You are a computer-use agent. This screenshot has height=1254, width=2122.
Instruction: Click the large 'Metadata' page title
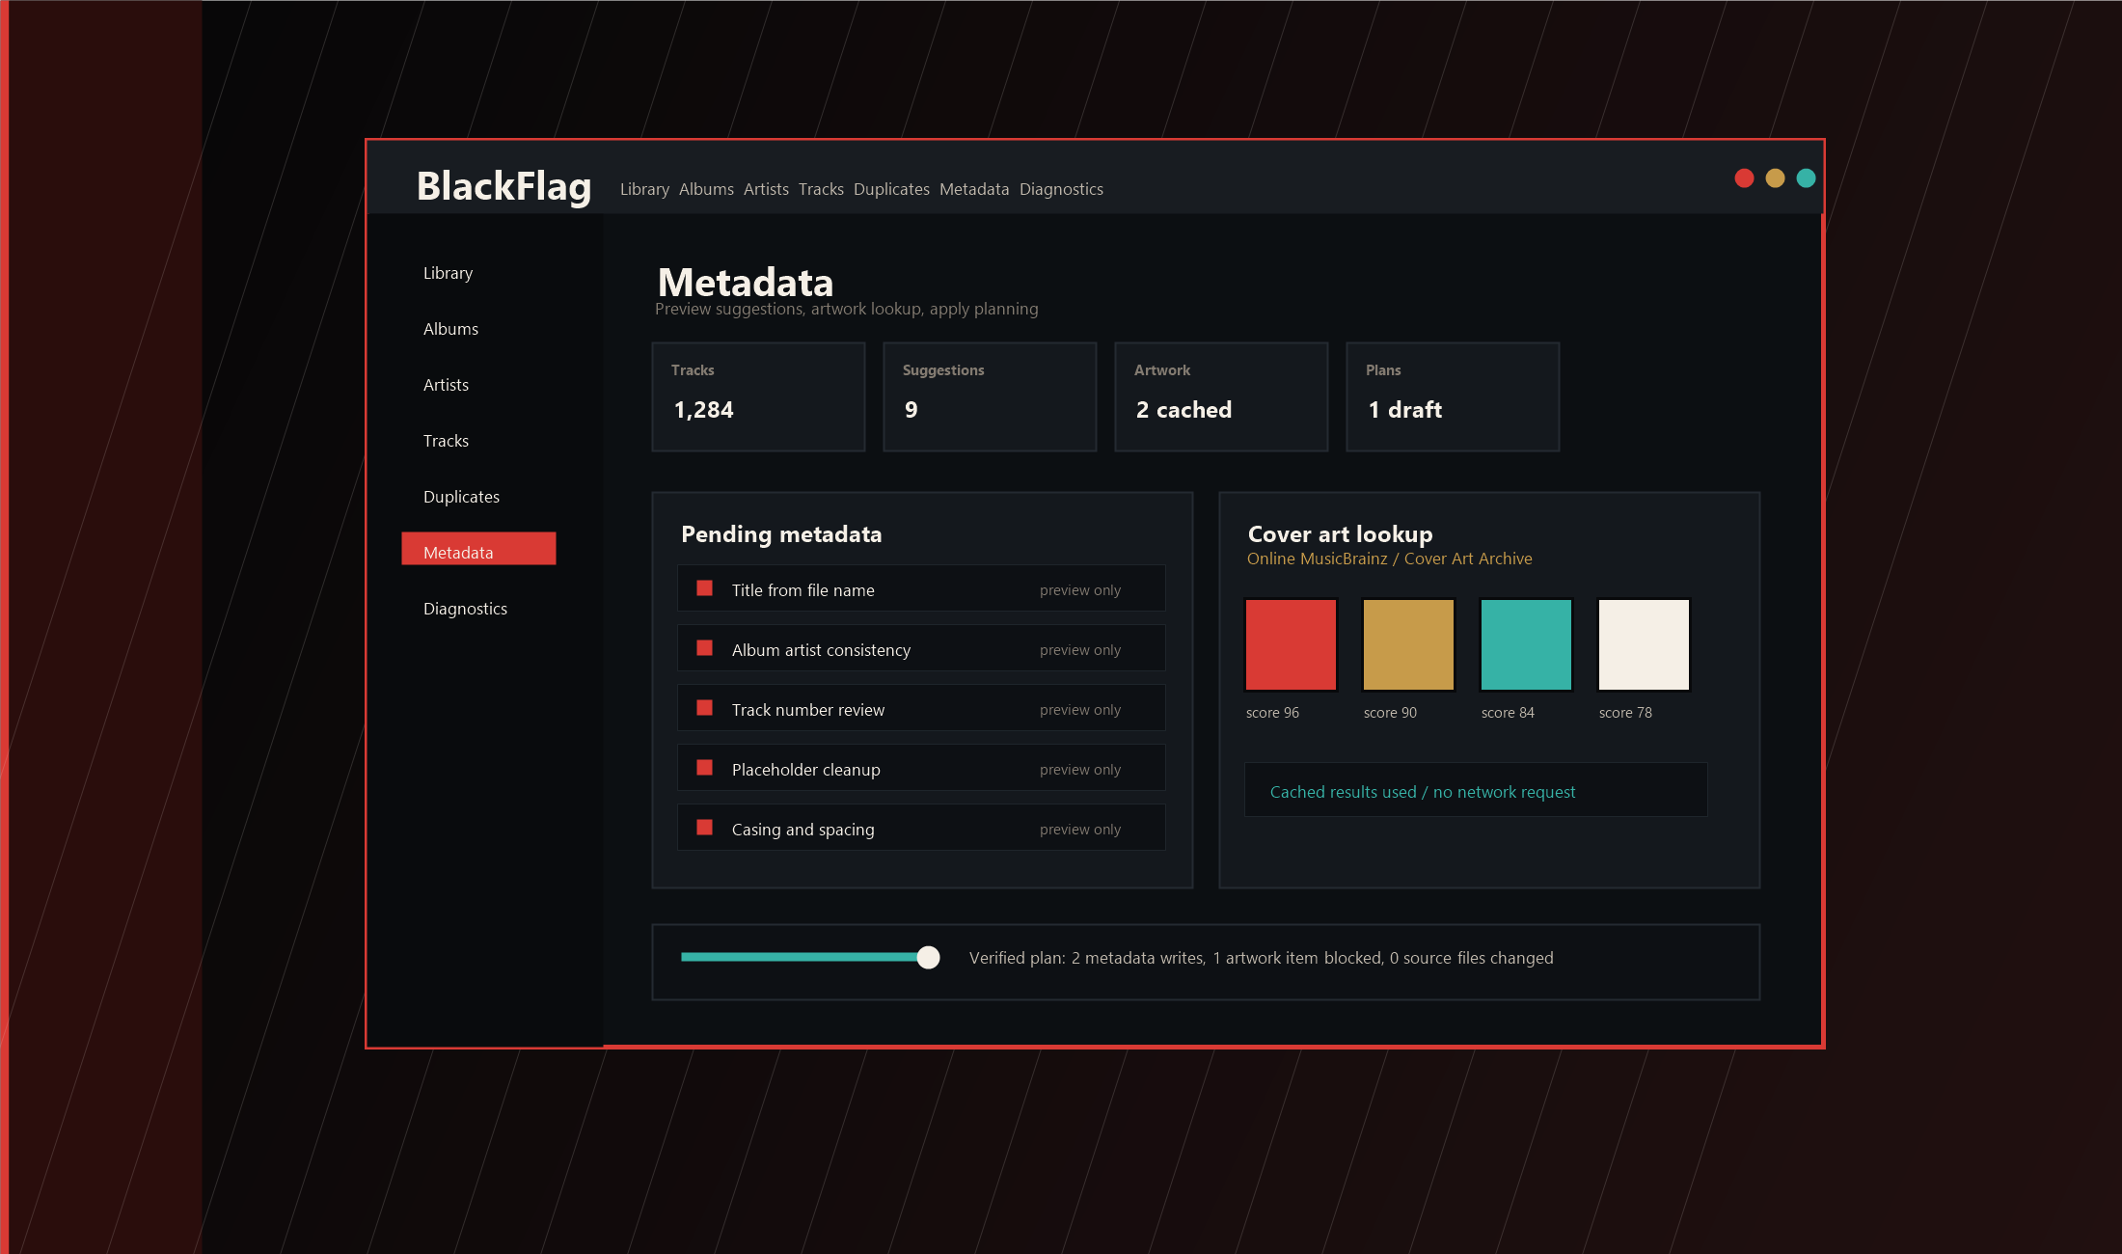pyautogui.click(x=745, y=283)
